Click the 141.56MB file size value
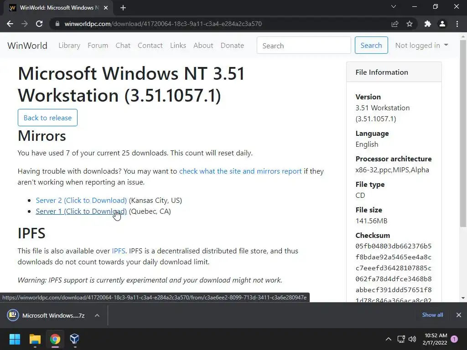The height and width of the screenshot is (350, 467). click(x=371, y=221)
